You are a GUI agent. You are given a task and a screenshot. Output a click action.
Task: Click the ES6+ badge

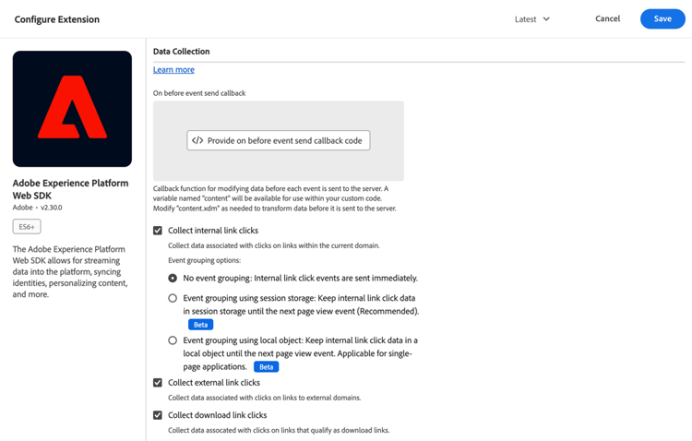[27, 227]
